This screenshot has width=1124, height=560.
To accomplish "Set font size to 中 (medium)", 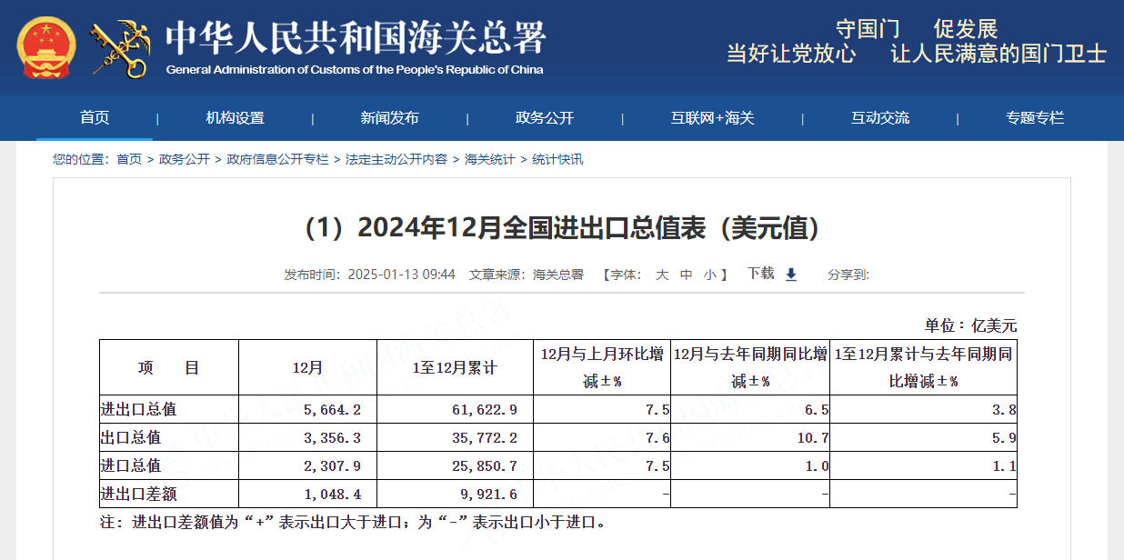I will tap(687, 275).
